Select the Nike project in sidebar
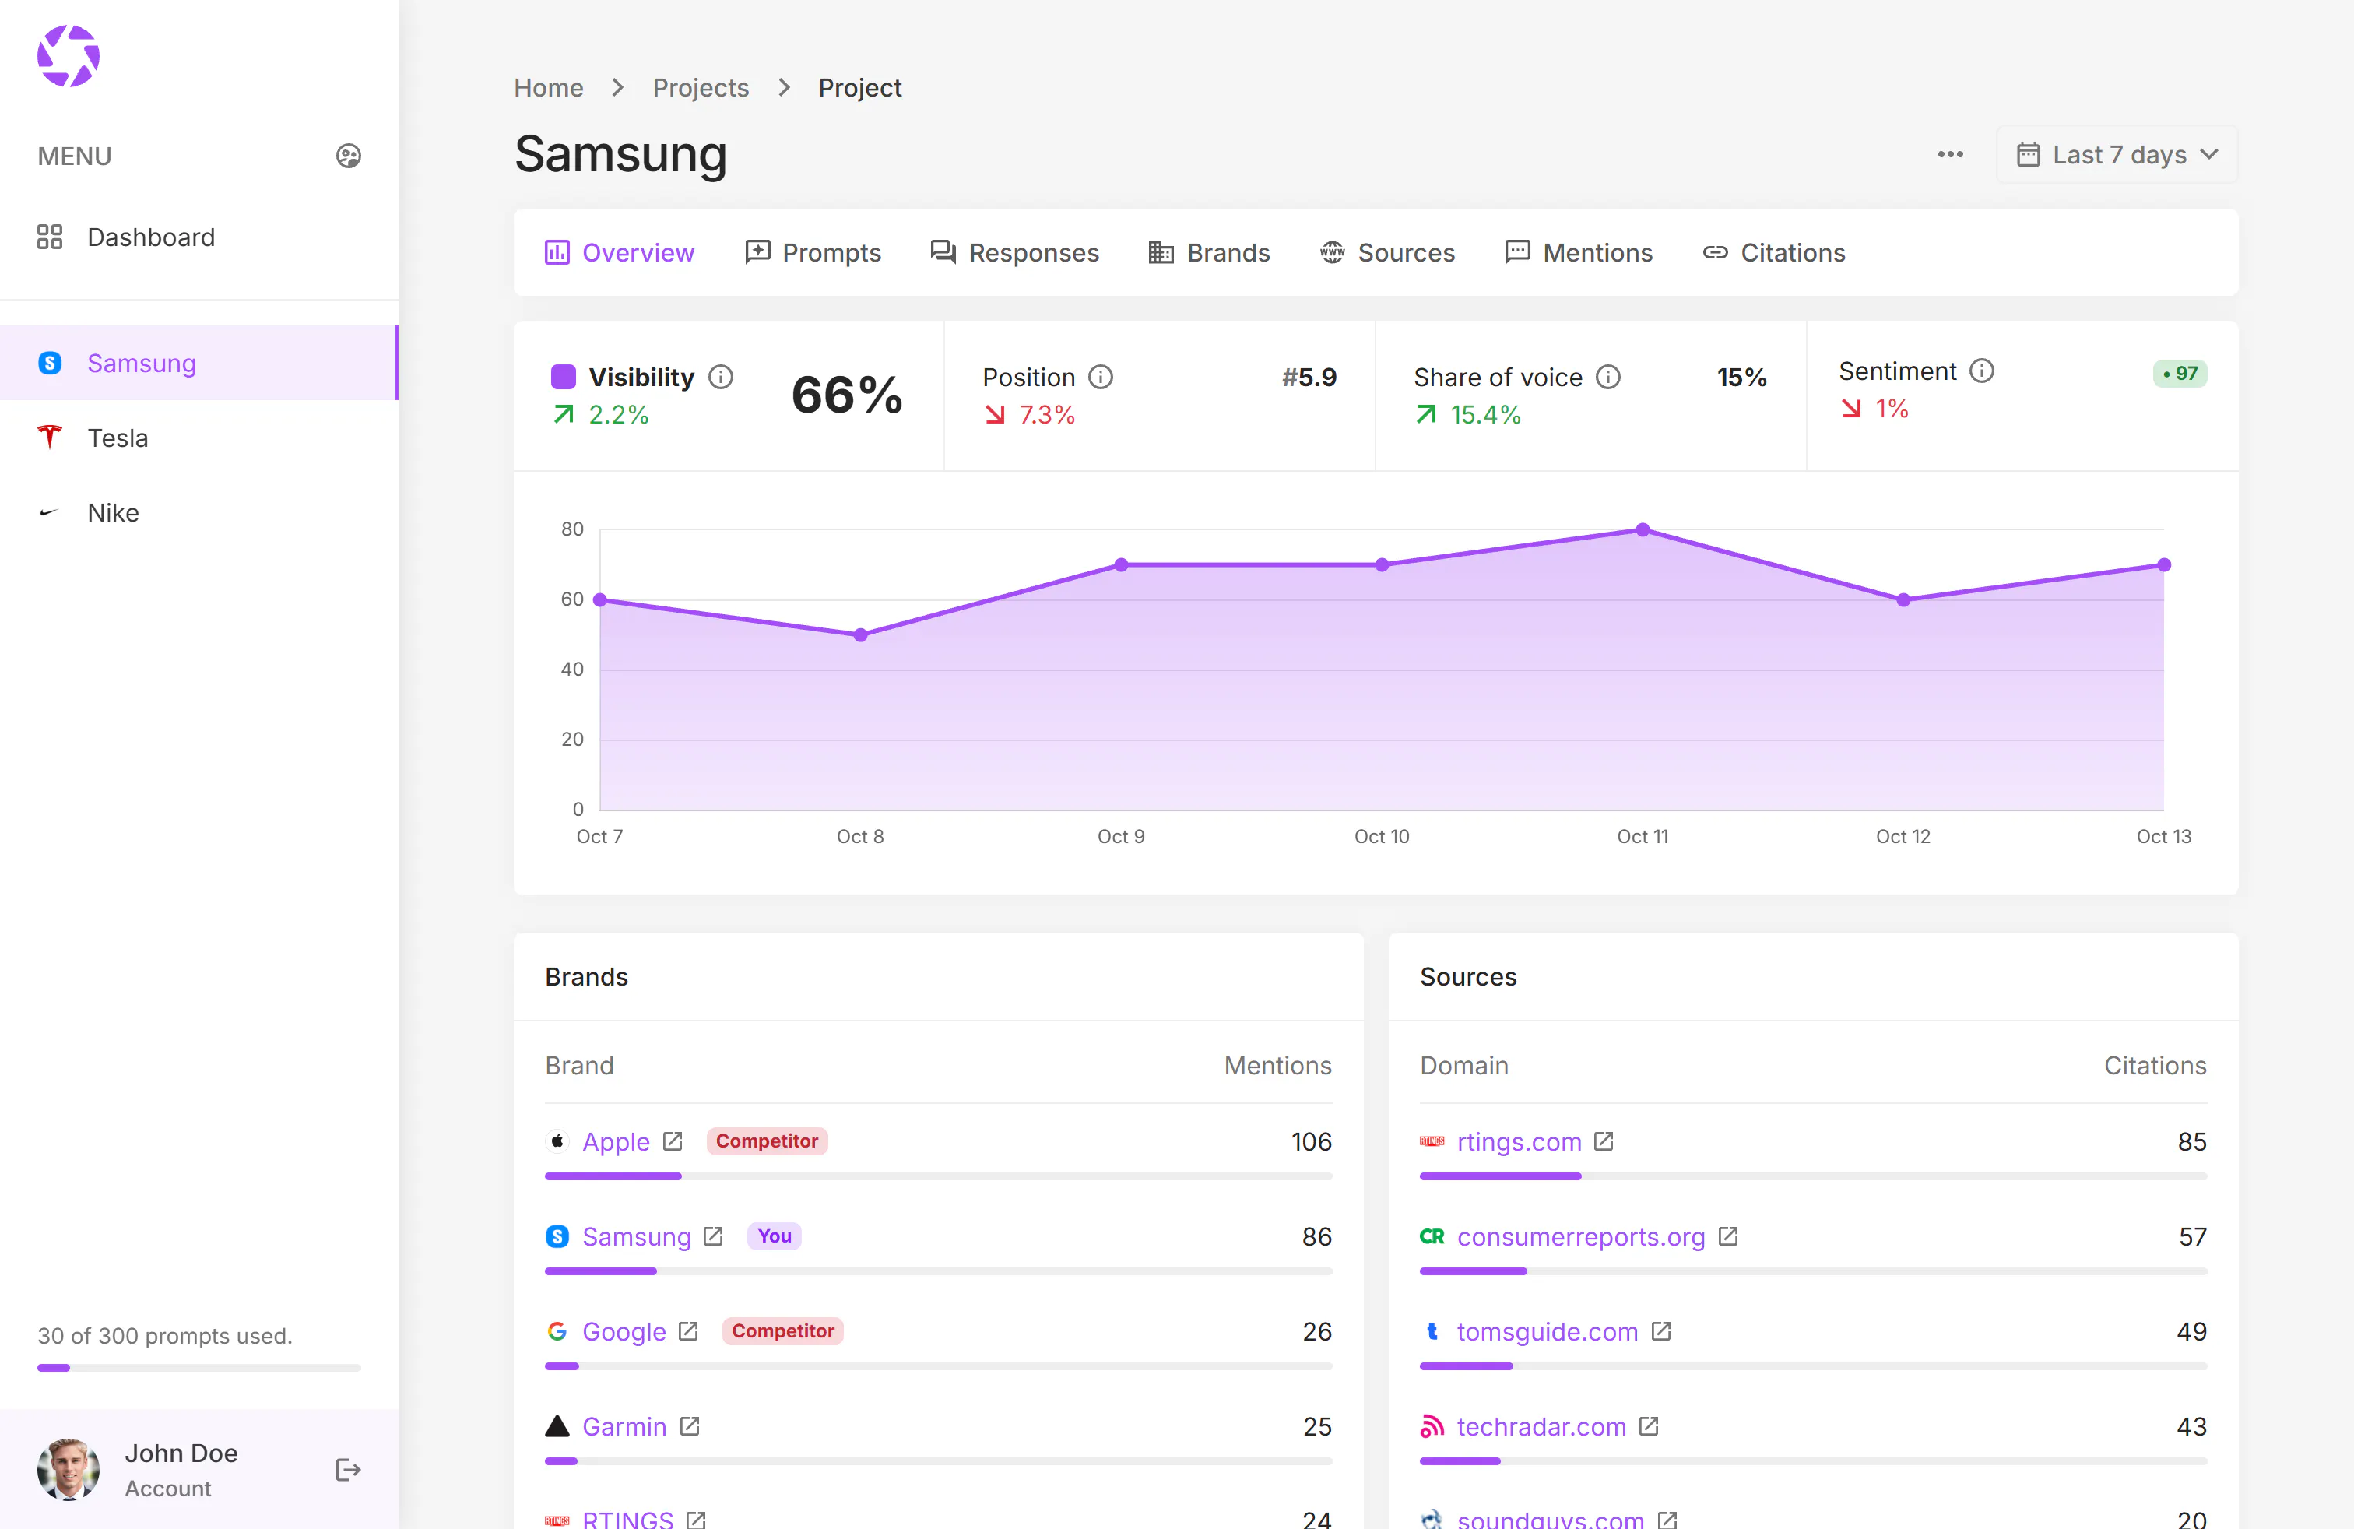 click(198, 512)
